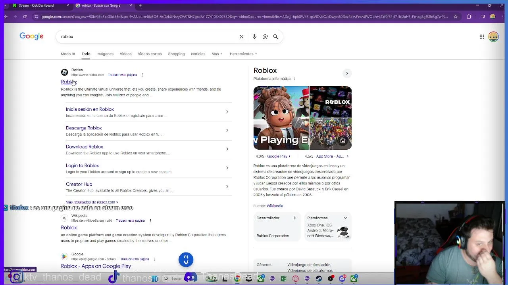The width and height of the screenshot is (508, 285).
Task: Focus the browser address bar
Action: tap(244, 17)
